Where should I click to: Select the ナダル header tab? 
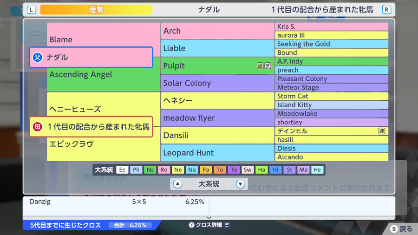point(209,10)
